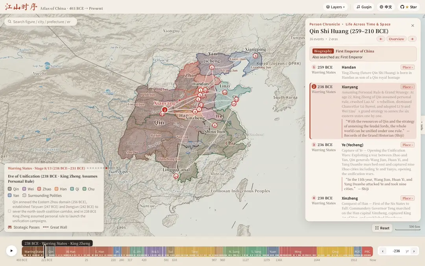This screenshot has width=425, height=266.
Task: Step year forward with right chevron
Action: 414,251
